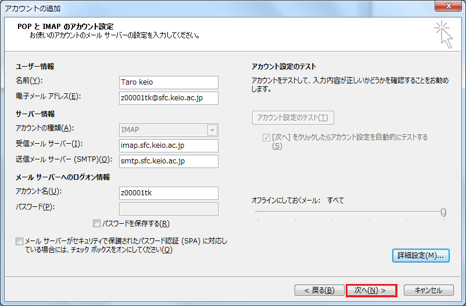Toggle the SPA secure password authentication checkbox
Image resolution: width=466 pixels, height=306 pixels.
click(x=20, y=241)
